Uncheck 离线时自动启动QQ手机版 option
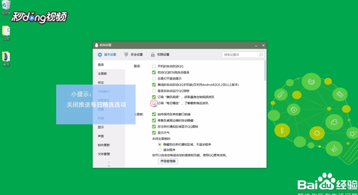Image resolution: width=358 pixels, height=195 pixels. tap(154, 85)
